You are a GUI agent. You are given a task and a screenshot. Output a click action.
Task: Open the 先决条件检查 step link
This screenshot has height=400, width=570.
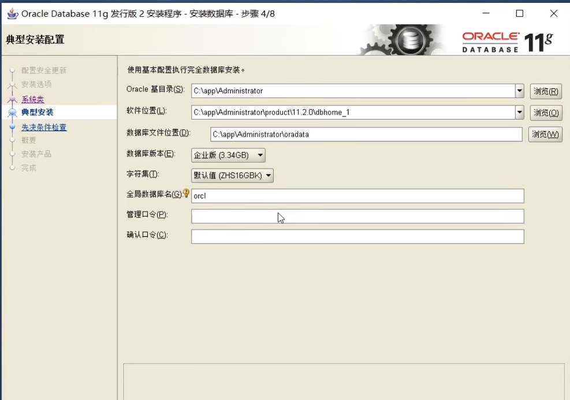pos(44,127)
